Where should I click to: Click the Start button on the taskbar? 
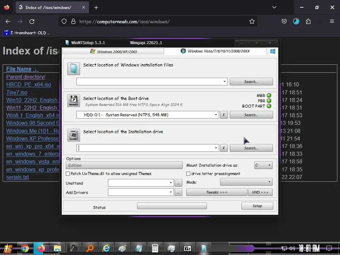click(8, 248)
